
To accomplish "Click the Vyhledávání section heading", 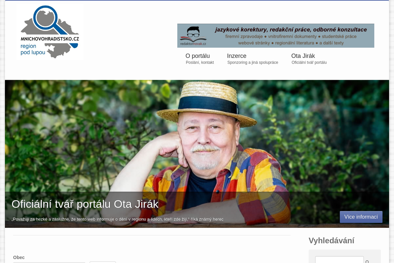I will (332, 240).
